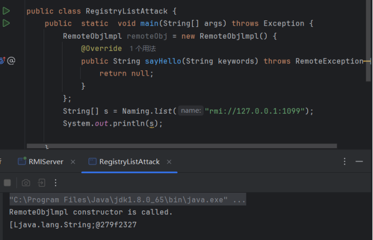Image resolution: width=373 pixels, height=240 pixels.
Task: Click the horizontal scrollbar of the editor
Action: pos(183,146)
